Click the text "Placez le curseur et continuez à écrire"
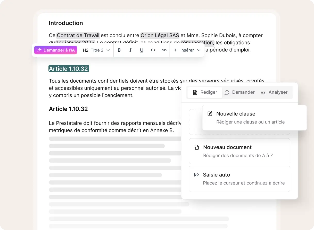The image size is (314, 230). click(x=244, y=183)
